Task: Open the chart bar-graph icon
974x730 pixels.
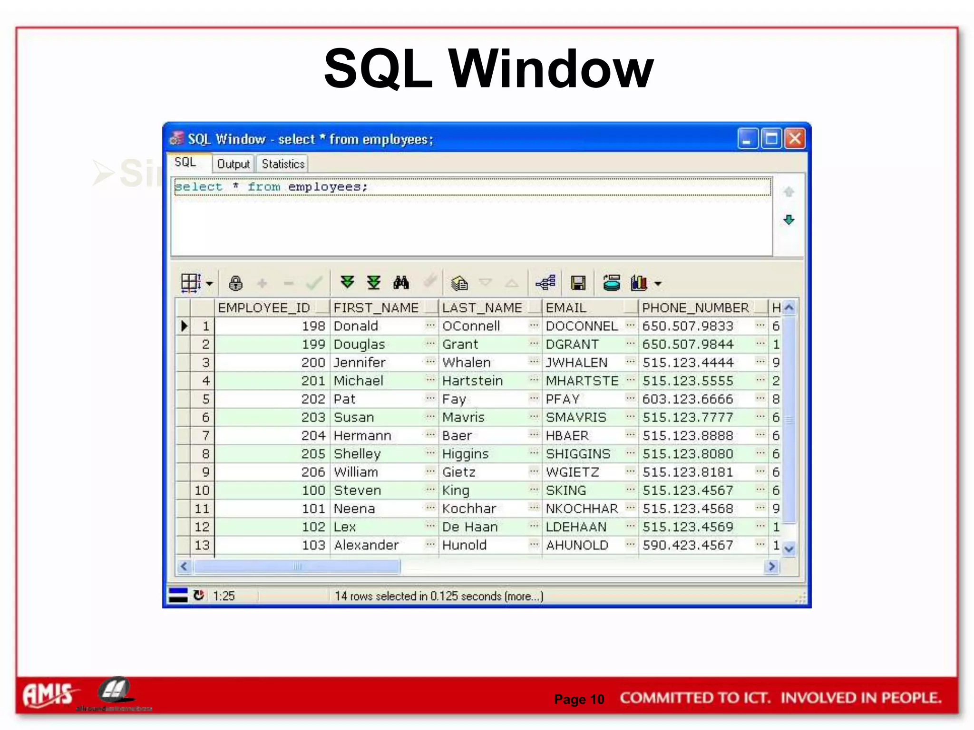Action: coord(639,283)
